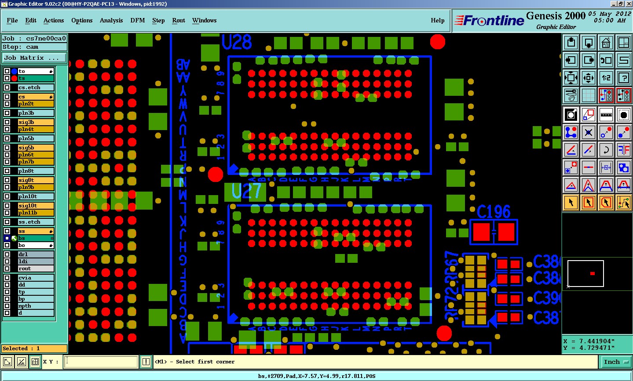633x381 pixels.
Task: Click the 1:2 scale icon
Action: tap(606, 78)
